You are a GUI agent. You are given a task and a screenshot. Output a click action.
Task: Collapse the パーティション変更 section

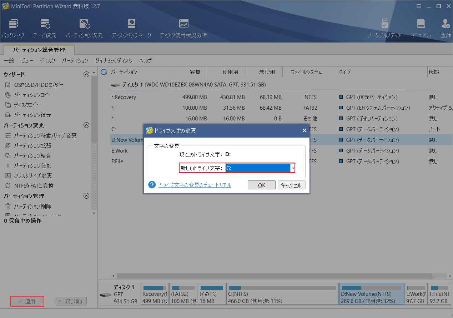coord(86,125)
